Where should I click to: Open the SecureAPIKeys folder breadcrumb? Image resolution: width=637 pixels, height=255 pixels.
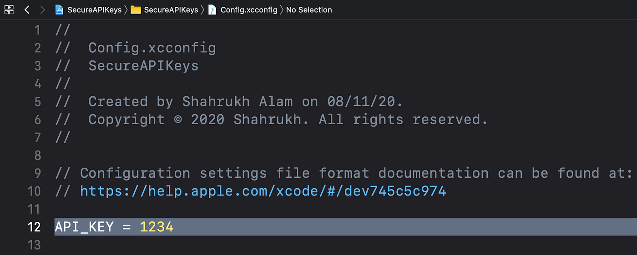(171, 10)
